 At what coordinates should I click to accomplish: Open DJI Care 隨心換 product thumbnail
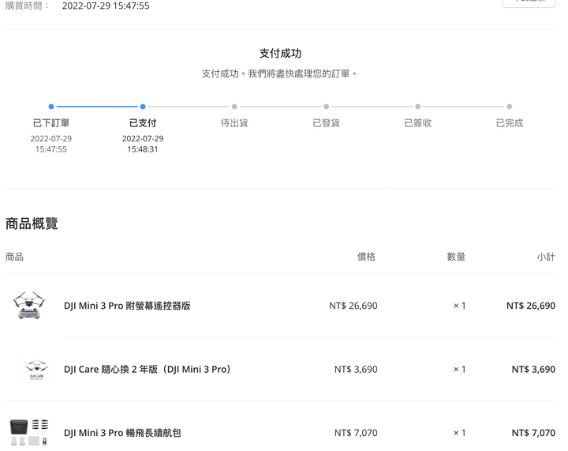(x=37, y=369)
